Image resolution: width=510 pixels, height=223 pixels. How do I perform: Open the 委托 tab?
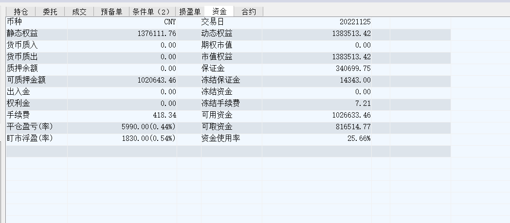(50, 12)
